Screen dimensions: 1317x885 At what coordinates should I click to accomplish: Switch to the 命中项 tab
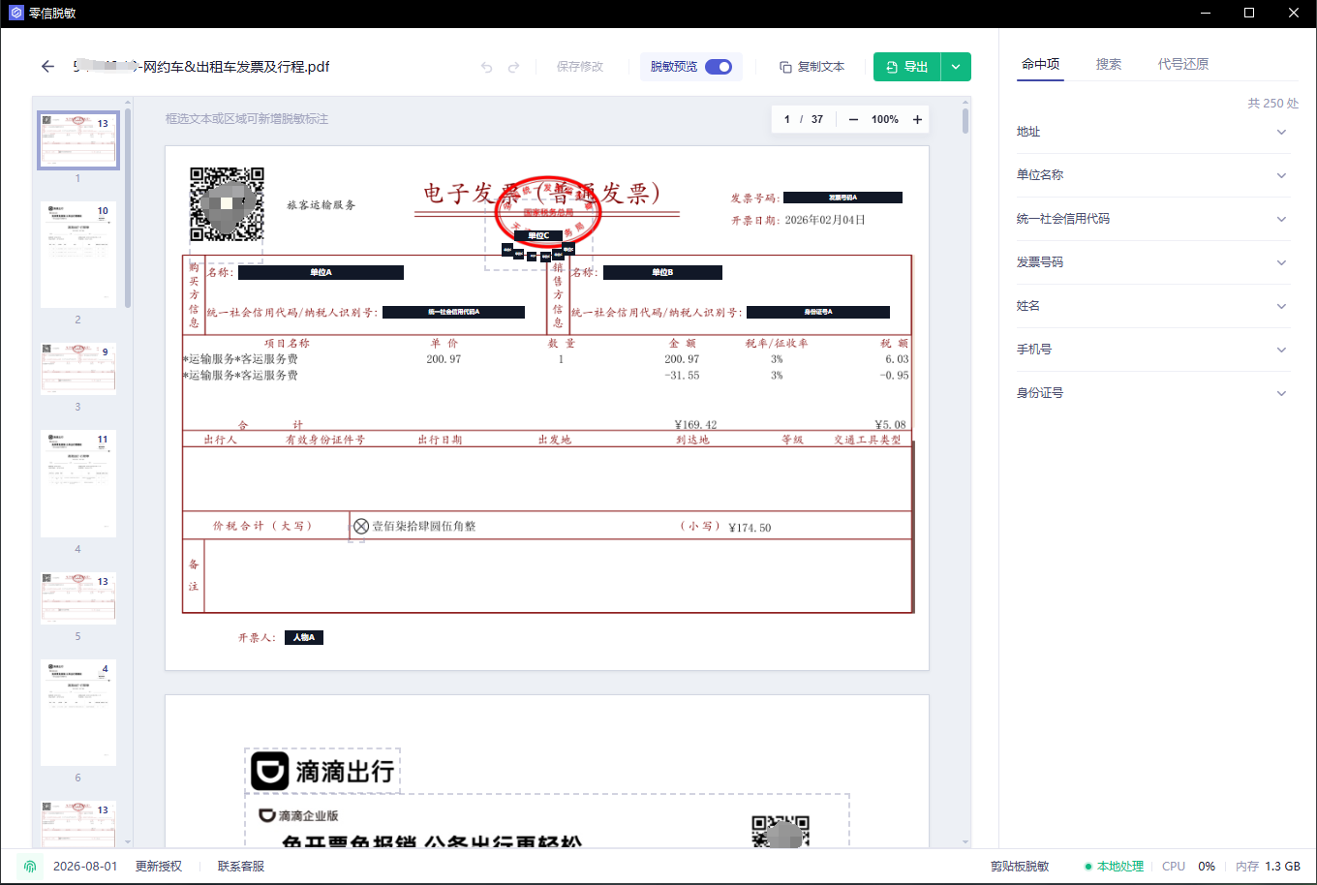[1041, 64]
